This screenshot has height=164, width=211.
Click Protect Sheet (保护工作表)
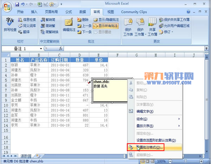pos(128,27)
